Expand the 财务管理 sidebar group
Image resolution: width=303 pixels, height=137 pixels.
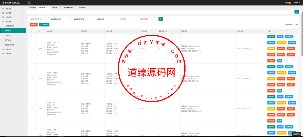click(x=13, y=49)
